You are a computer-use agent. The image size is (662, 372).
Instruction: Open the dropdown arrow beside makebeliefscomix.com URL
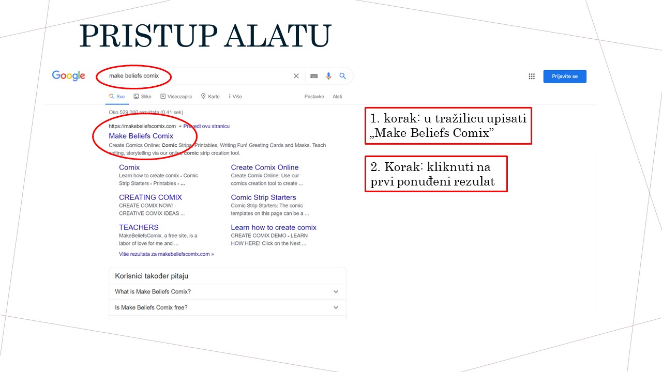tap(180, 127)
